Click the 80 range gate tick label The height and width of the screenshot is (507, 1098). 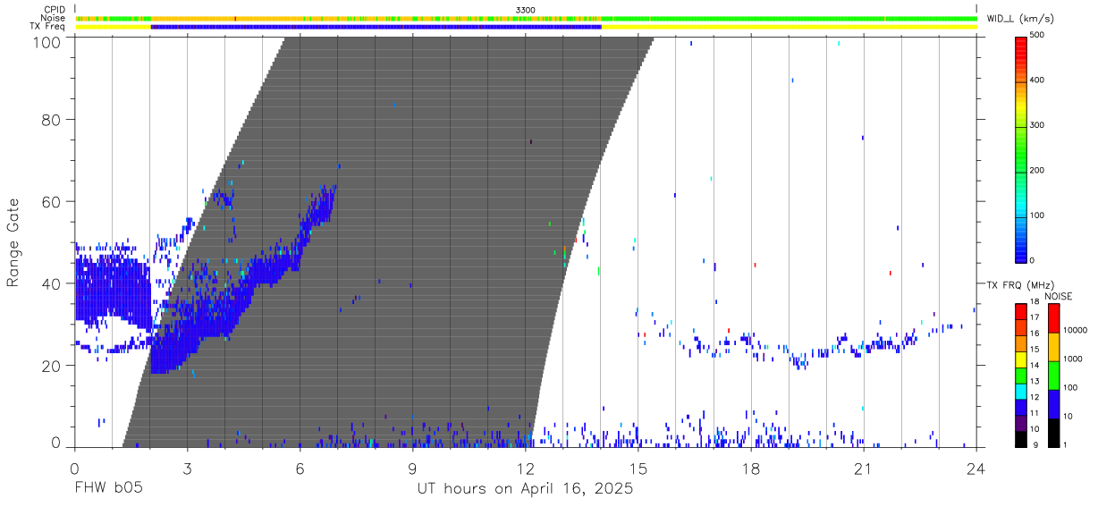coord(50,120)
